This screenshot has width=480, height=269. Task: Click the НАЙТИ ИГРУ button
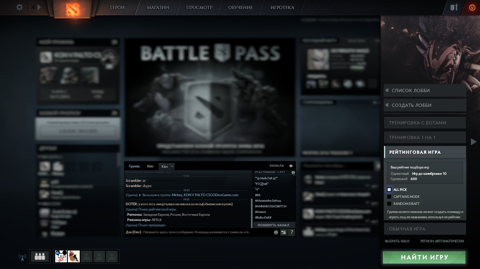pos(424,257)
